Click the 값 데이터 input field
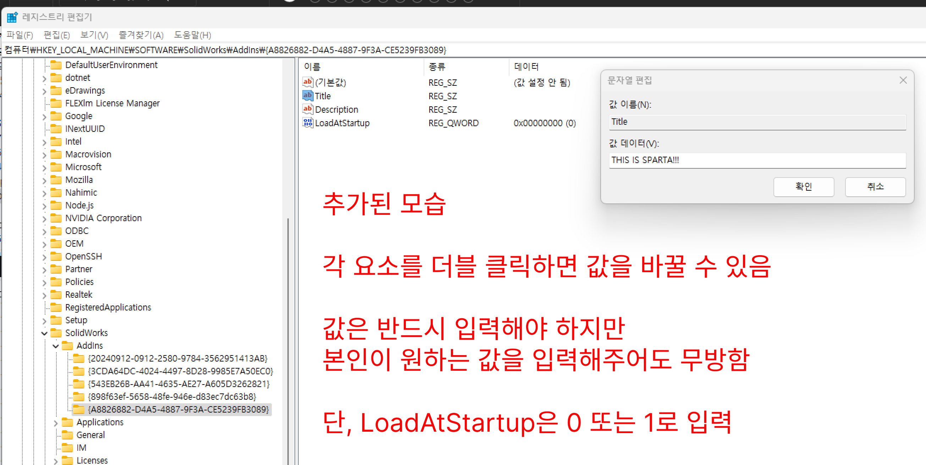This screenshot has width=926, height=465. coord(757,160)
